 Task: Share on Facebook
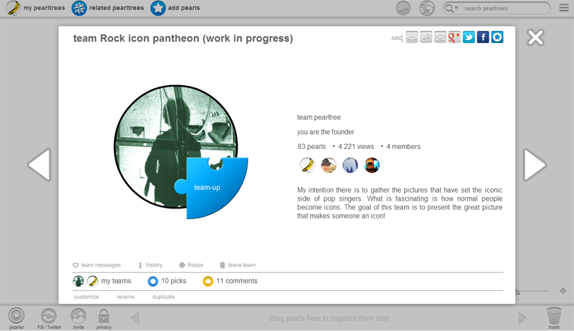click(483, 37)
